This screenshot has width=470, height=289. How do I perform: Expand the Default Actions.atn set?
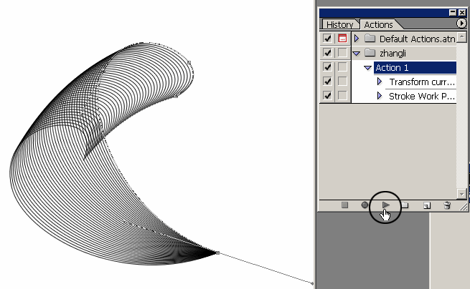pos(357,38)
